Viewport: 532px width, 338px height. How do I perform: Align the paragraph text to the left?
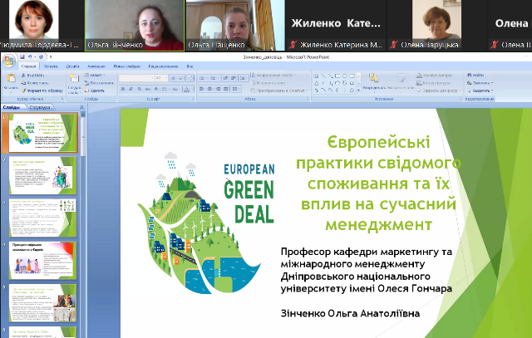pos(201,89)
